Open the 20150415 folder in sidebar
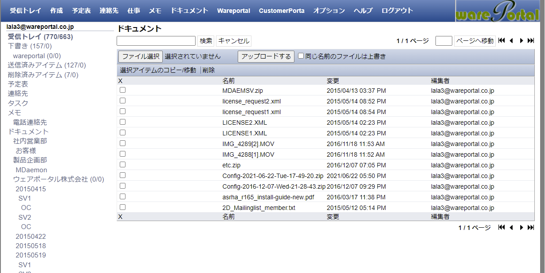545x273 pixels. 31,189
